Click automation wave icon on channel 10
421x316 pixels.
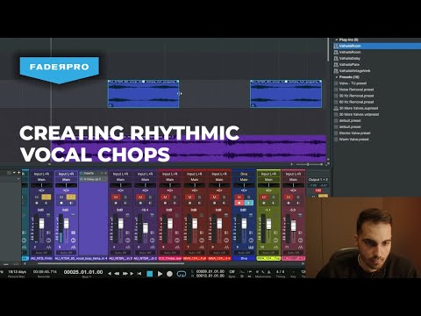tap(275, 248)
